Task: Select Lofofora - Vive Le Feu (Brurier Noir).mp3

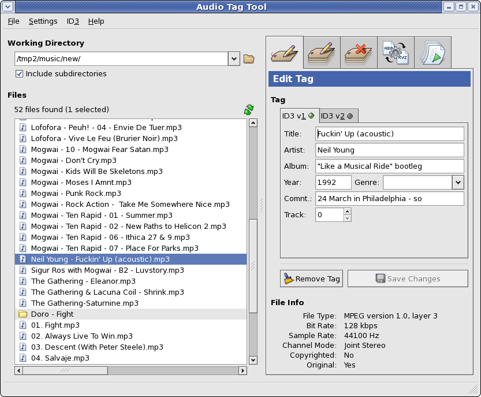Action: pos(130,139)
